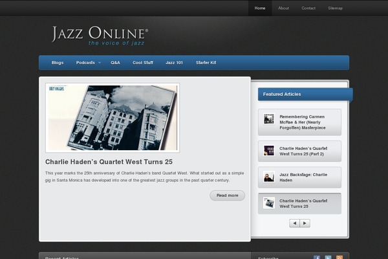388x259 pixels.
Task: Click thumbnail for Quartet West Part 2
Action: point(269,151)
